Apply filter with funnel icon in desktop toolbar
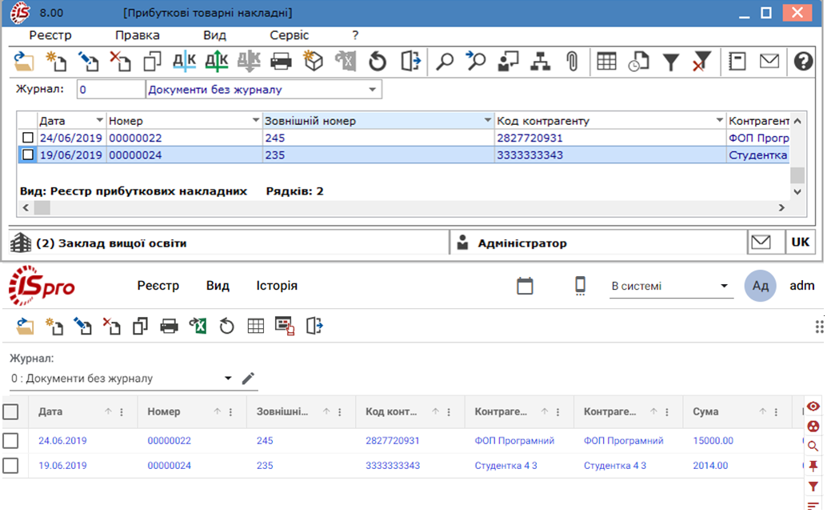This screenshot has width=827, height=513. [x=671, y=62]
